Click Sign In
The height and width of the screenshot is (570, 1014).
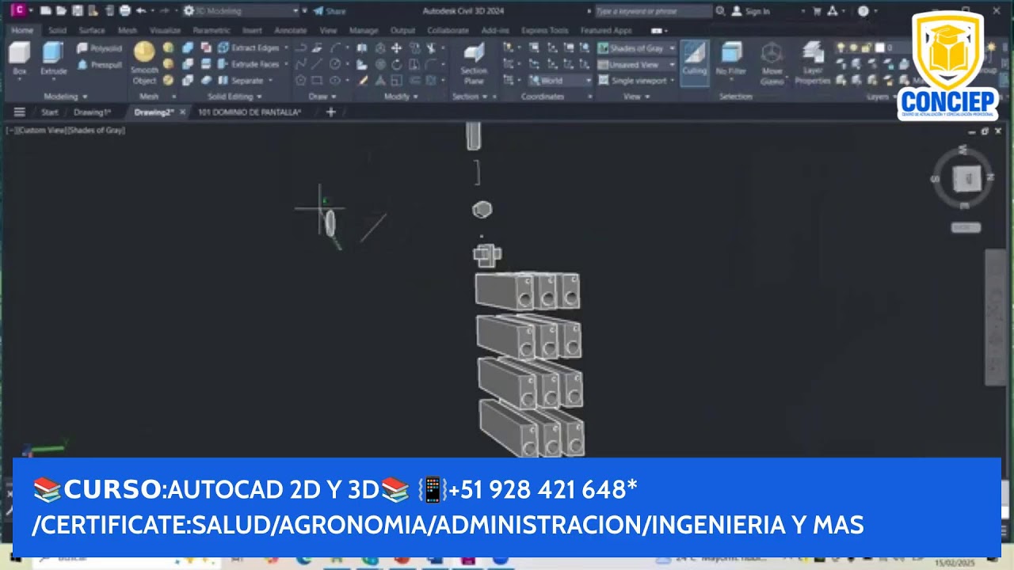[x=751, y=11]
